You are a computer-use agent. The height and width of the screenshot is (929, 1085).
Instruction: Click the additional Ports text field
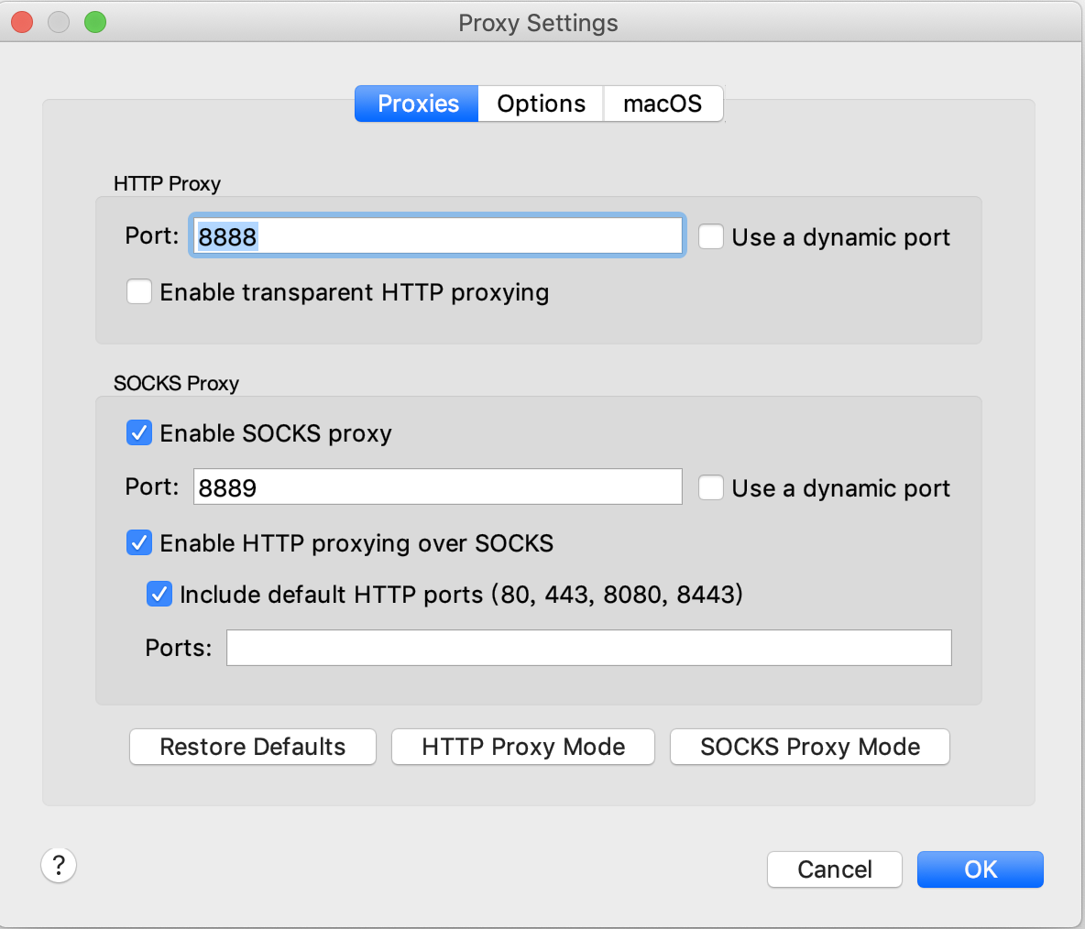[588, 648]
